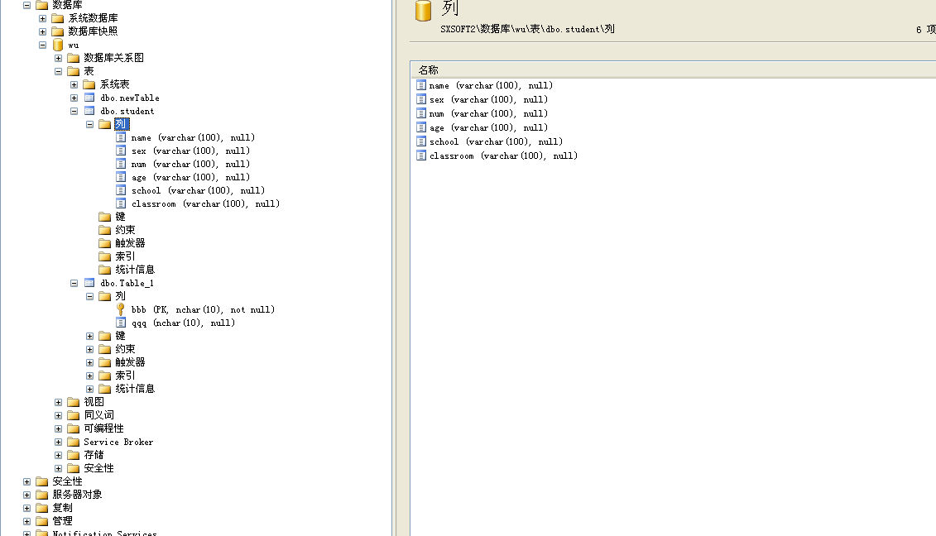Image resolution: width=936 pixels, height=536 pixels.
Task: Click num column icon in details list
Action: [421, 113]
